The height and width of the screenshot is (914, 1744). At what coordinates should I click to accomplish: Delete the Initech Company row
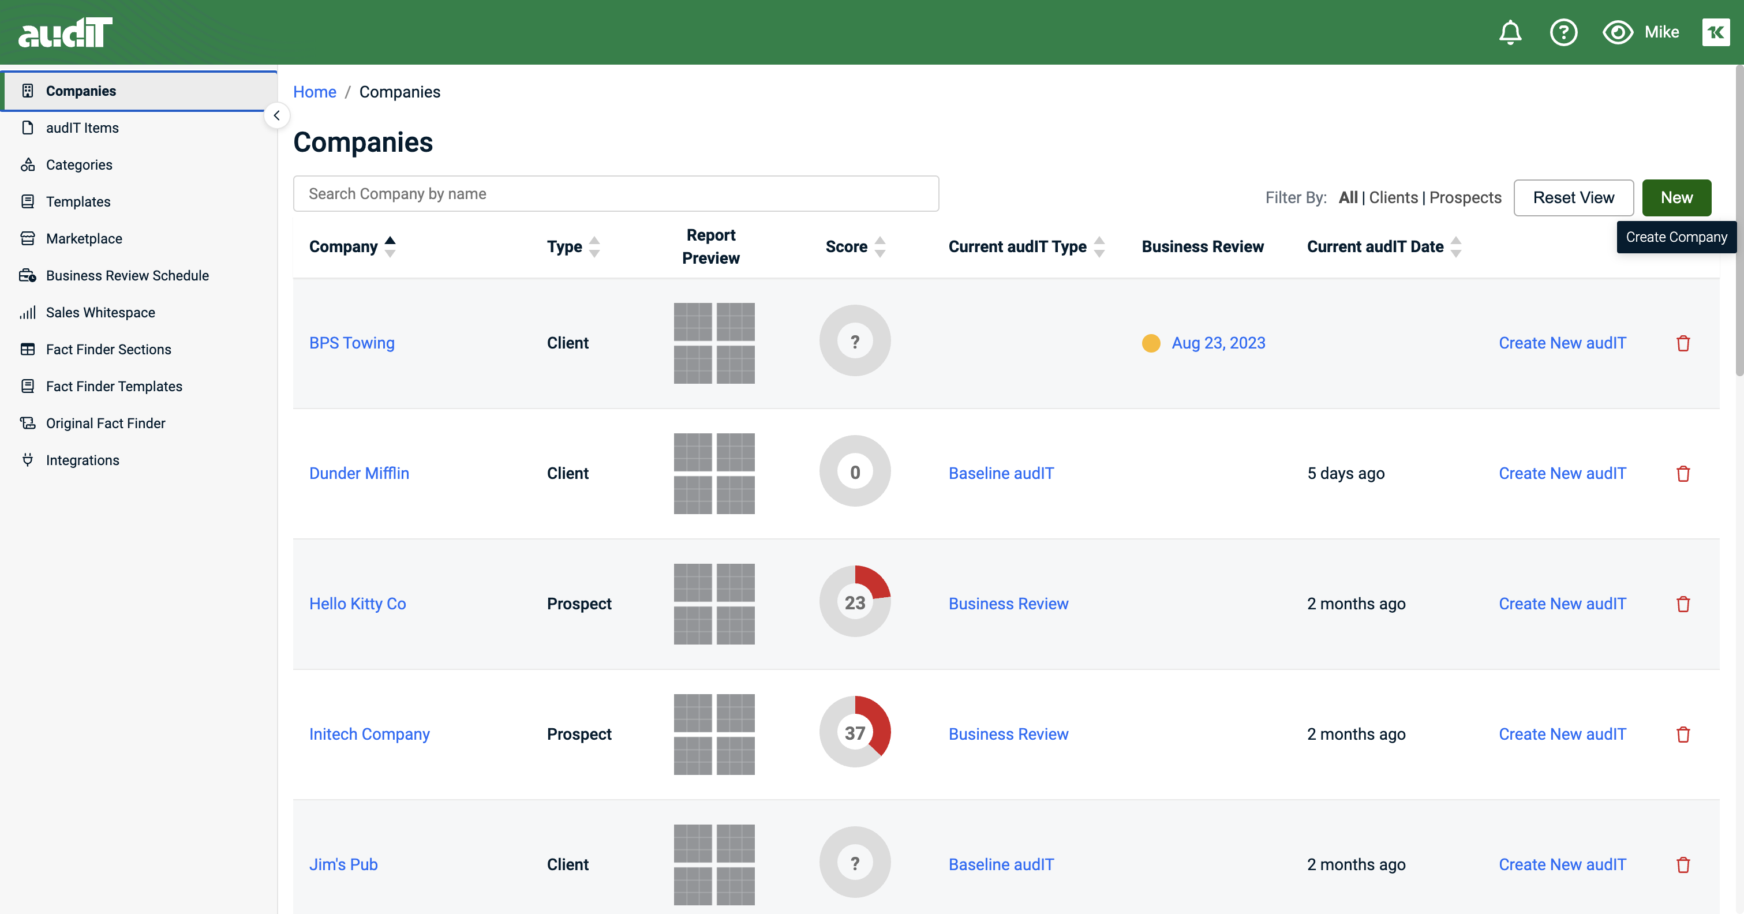(x=1683, y=734)
